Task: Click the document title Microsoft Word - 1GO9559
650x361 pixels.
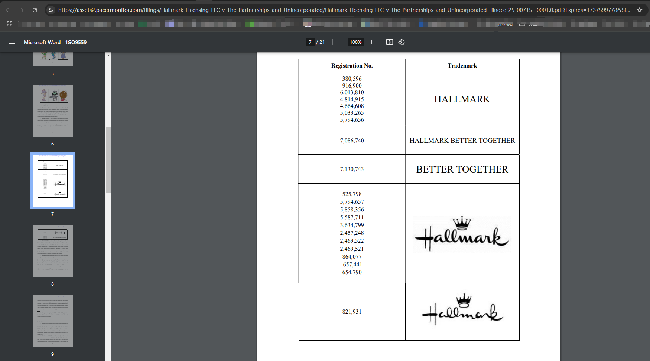Action: coord(55,42)
